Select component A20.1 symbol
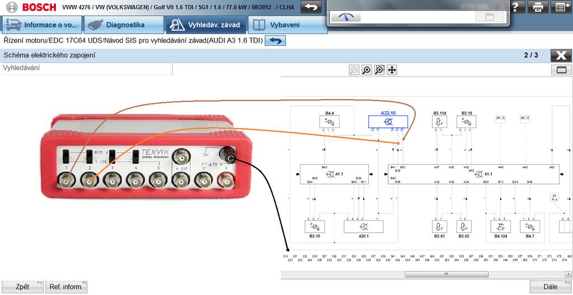Image resolution: width=573 pixels, height=295 pixels. tap(364, 227)
